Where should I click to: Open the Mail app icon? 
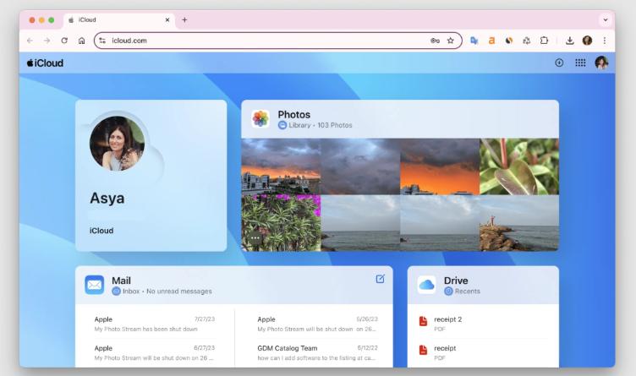95,285
